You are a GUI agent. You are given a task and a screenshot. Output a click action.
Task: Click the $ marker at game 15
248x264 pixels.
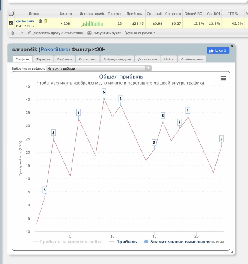tap(154, 143)
